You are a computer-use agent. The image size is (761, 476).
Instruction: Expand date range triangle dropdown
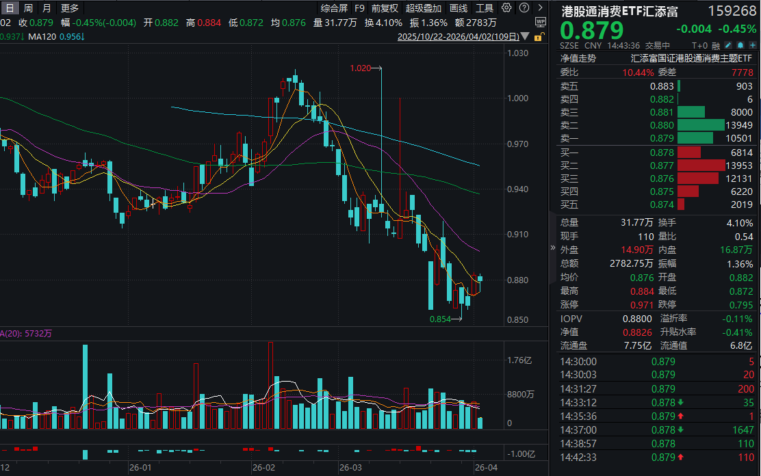pos(526,37)
